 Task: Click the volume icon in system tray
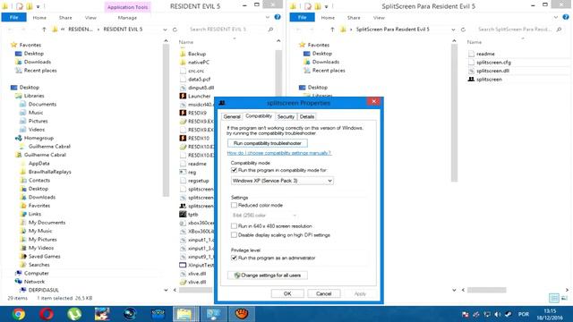click(498, 314)
